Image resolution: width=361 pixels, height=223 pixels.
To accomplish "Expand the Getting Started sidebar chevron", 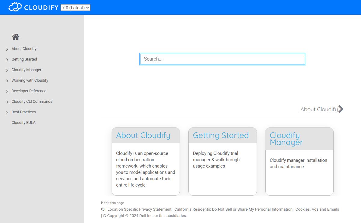I will tap(7, 60).
